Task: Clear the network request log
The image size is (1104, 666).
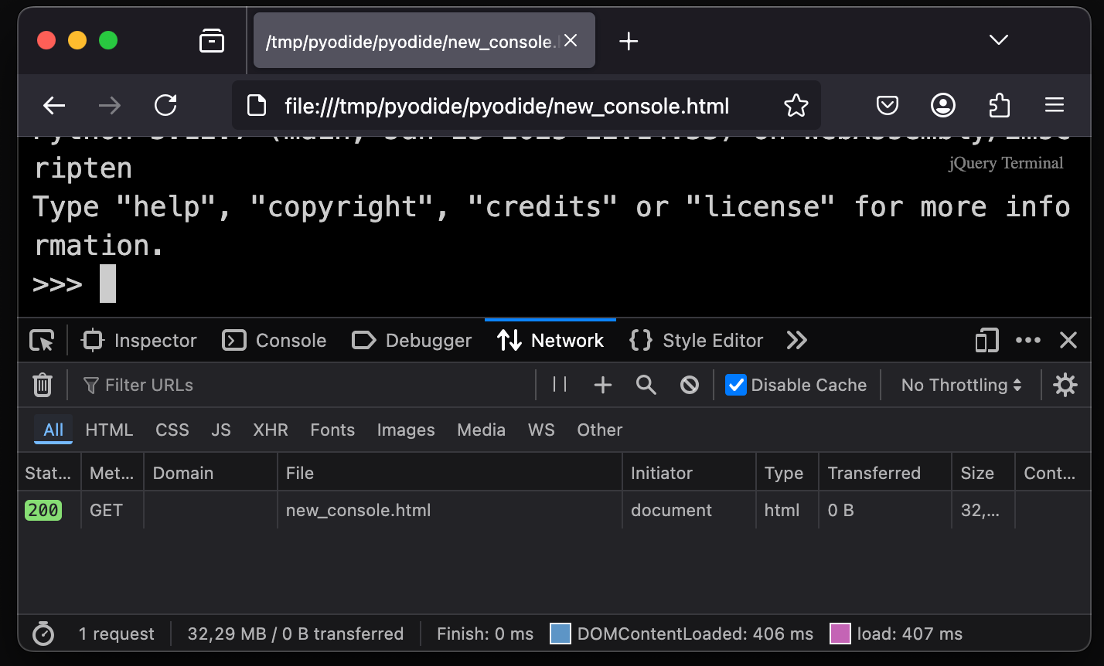Action: pos(43,385)
